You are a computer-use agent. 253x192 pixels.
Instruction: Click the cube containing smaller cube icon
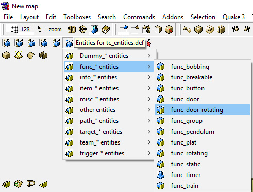click(198, 29)
